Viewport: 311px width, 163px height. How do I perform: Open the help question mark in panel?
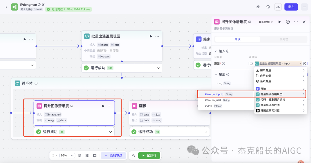click(x=288, y=22)
